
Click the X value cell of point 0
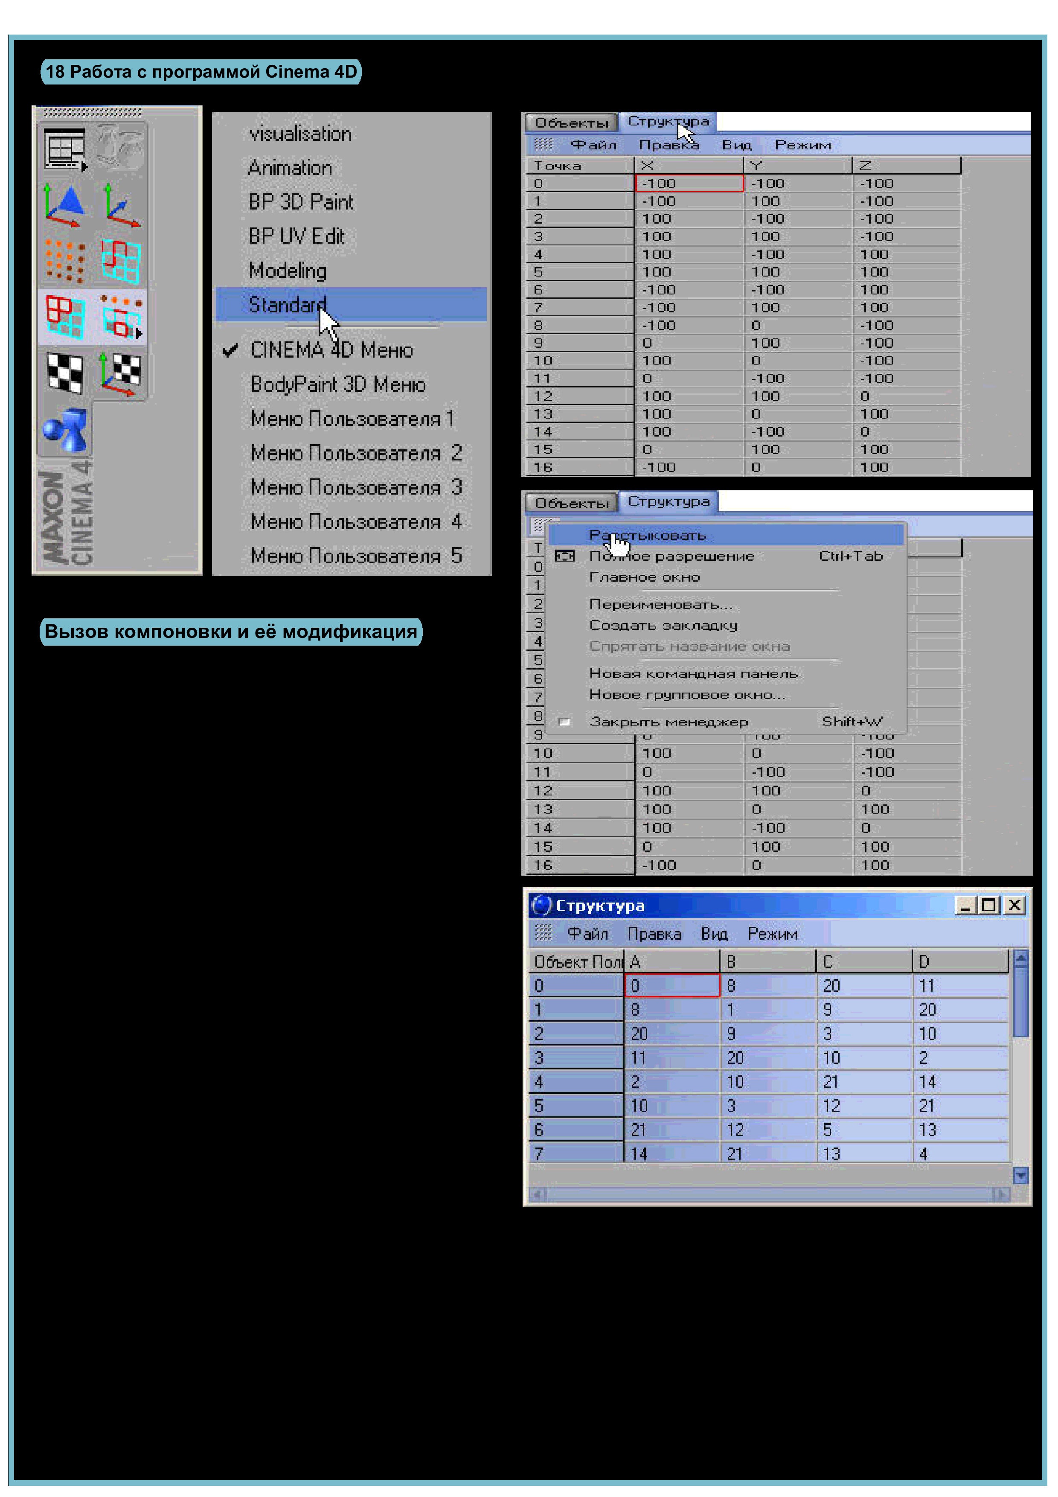689,184
